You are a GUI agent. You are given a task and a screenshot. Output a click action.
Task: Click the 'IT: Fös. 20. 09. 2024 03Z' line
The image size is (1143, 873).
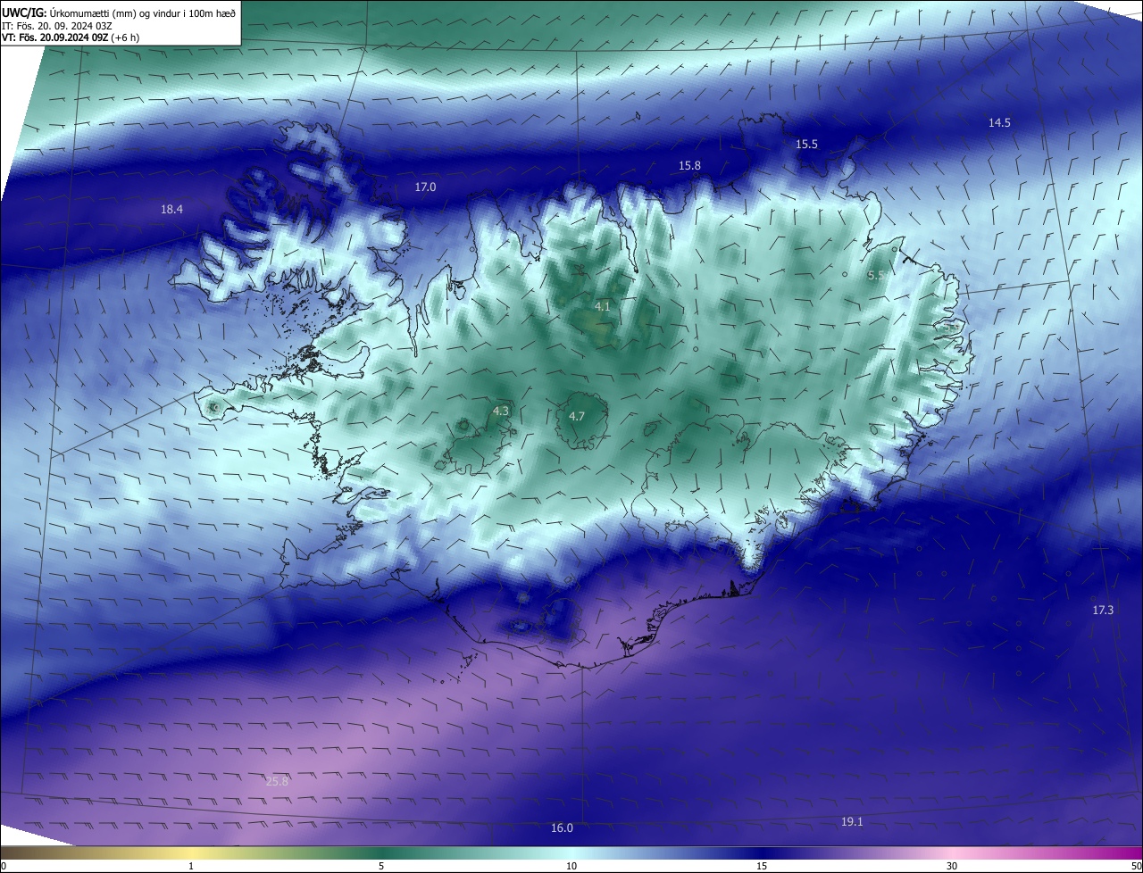pyautogui.click(x=57, y=26)
